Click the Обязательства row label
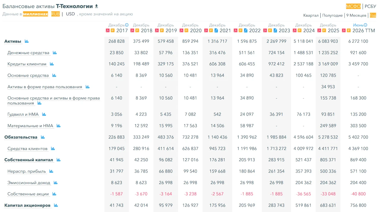Viewport: 380px width, 212px height. pos(21,137)
